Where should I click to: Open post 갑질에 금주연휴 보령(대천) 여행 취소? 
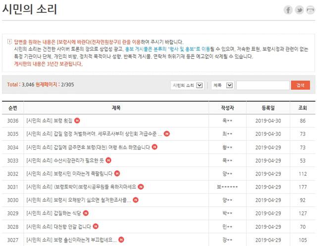point(88,147)
